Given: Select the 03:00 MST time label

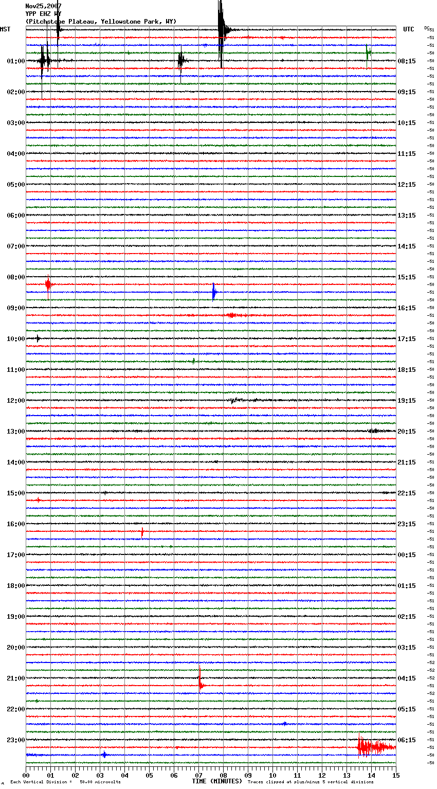Looking at the screenshot, I should tap(16, 123).
